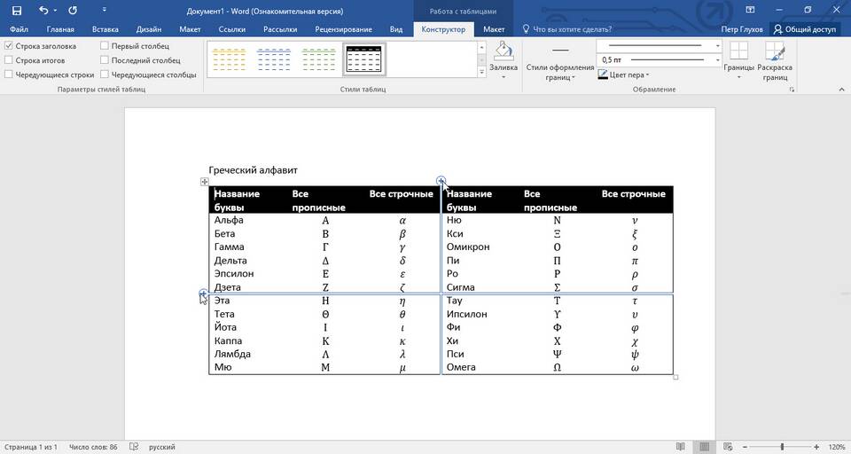Viewport: 851px width, 454px height.
Task: Toggle Чередующиеся столбцы checkbox
Action: (x=105, y=75)
